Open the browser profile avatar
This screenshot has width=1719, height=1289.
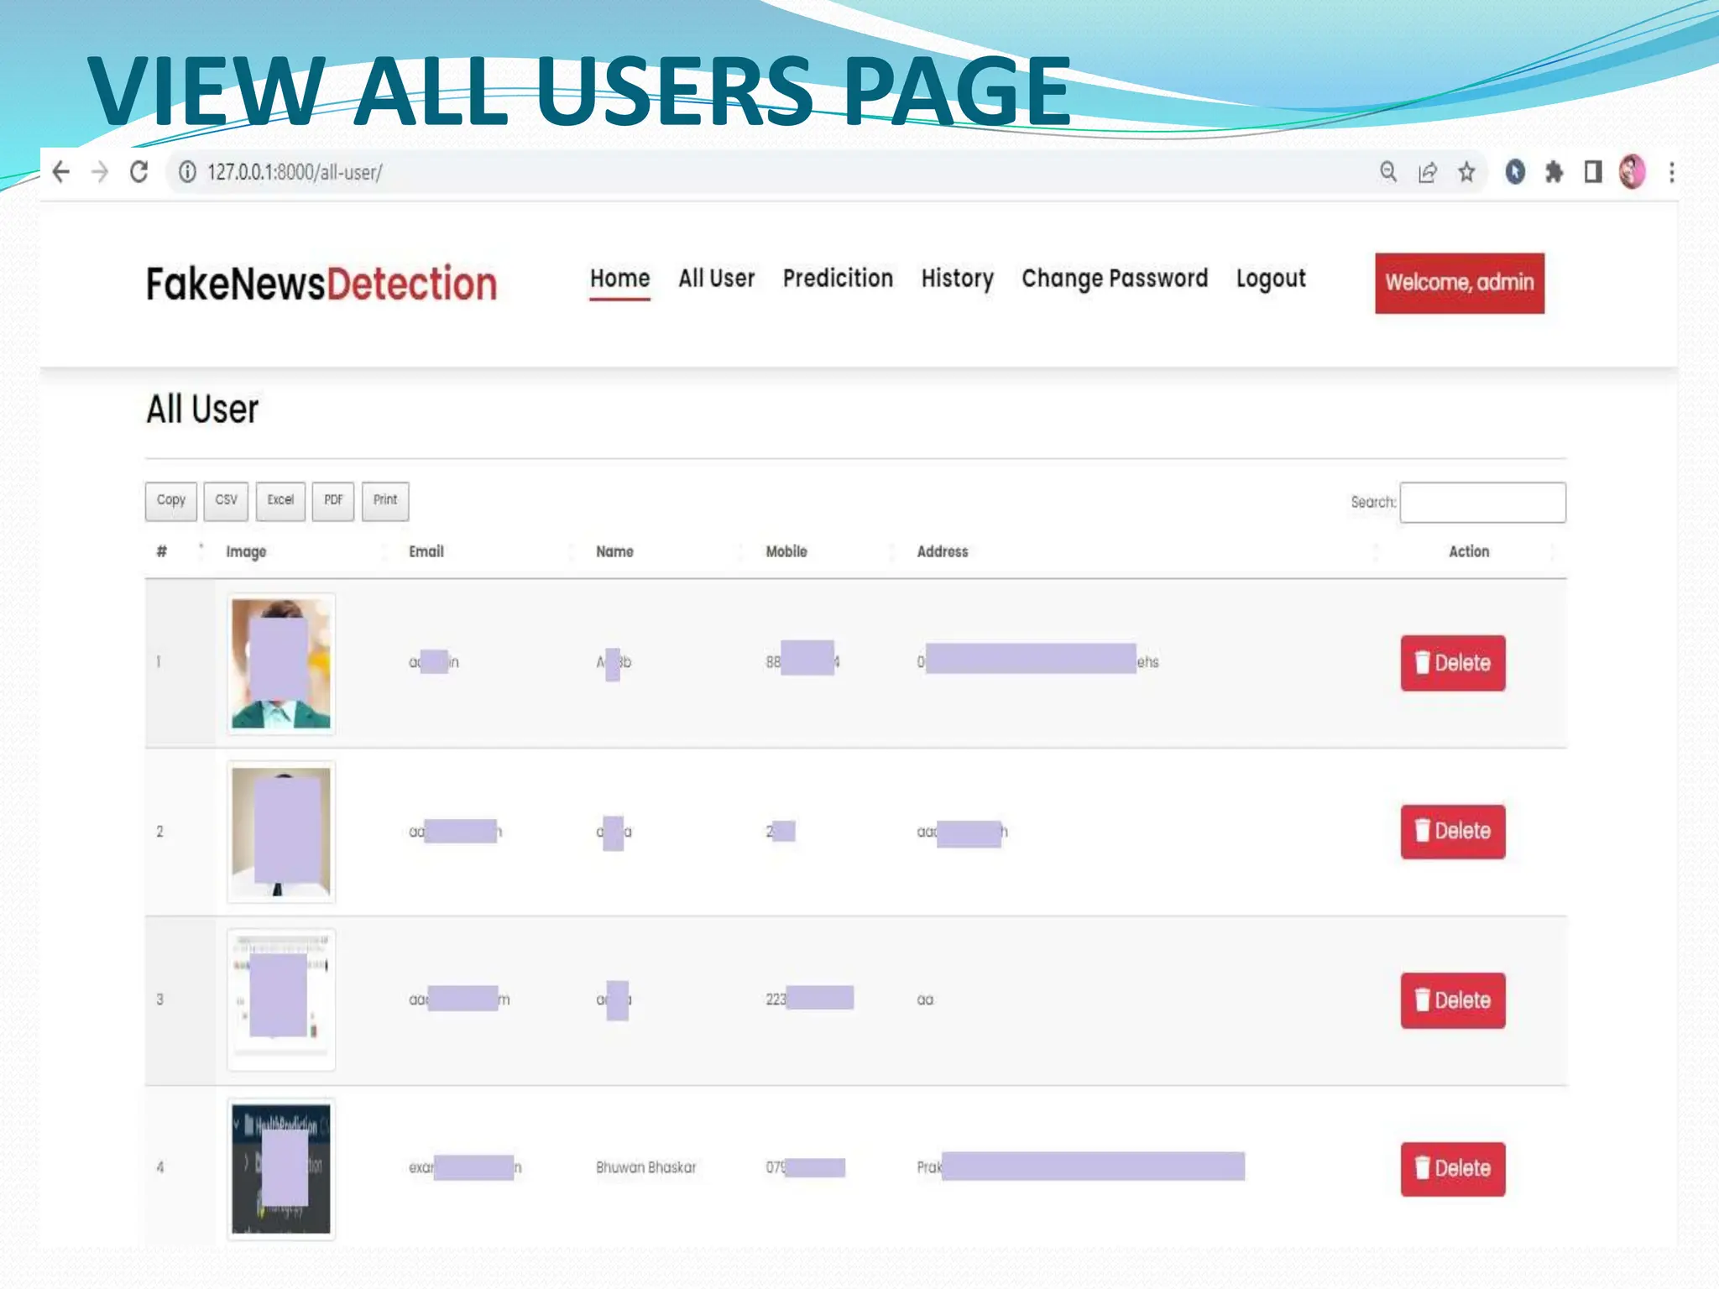(x=1632, y=172)
